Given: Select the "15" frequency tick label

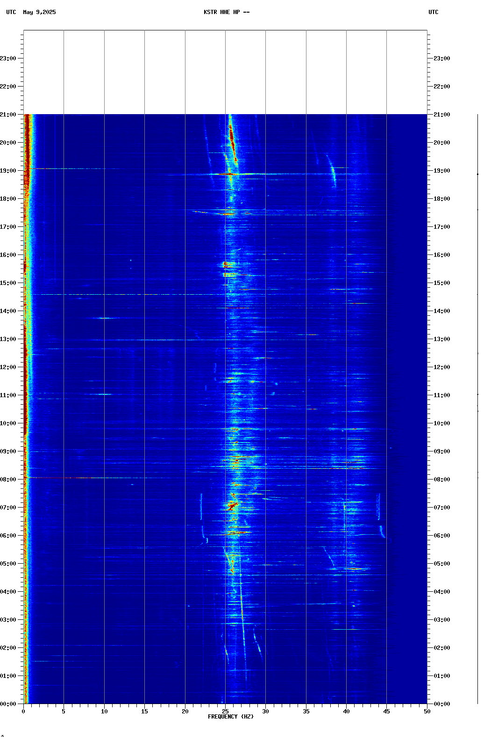Looking at the screenshot, I should 144,712.
